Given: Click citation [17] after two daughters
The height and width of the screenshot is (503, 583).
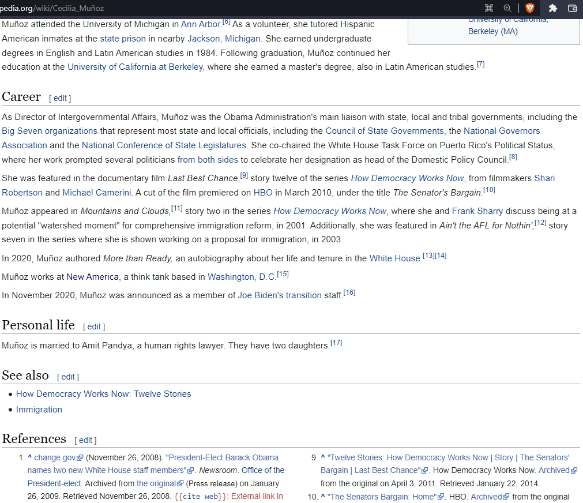Looking at the screenshot, I should click(336, 343).
